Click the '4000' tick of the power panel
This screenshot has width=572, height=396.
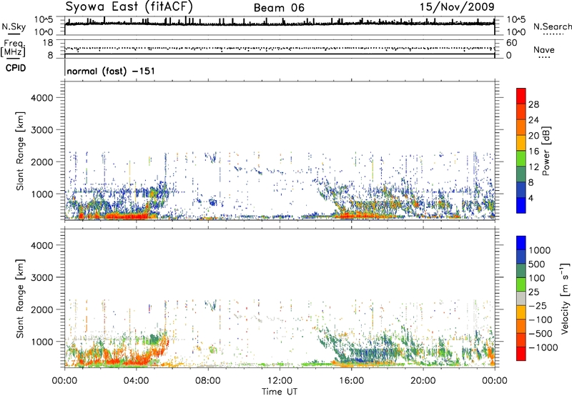(41, 98)
